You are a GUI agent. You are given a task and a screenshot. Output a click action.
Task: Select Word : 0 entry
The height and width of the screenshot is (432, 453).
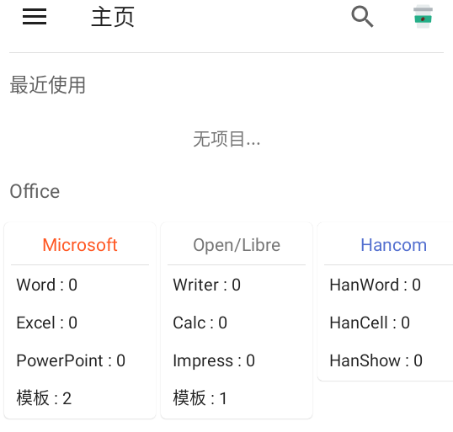point(47,285)
